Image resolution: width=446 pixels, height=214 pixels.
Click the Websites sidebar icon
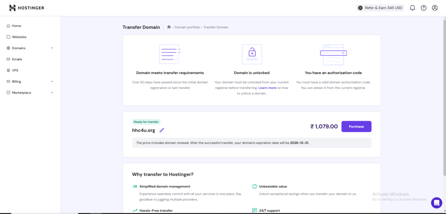coord(8,37)
